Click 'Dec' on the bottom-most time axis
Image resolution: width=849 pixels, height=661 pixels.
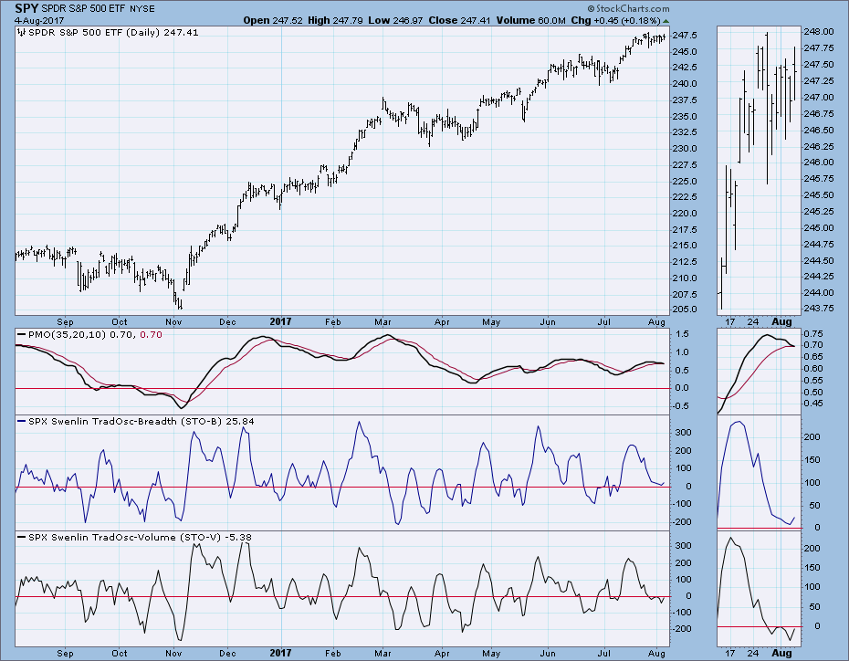227,654
